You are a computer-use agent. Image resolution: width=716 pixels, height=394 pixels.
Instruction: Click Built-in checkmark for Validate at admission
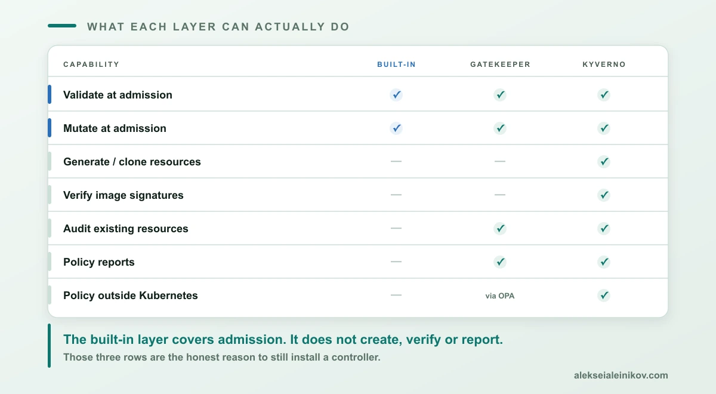point(396,94)
